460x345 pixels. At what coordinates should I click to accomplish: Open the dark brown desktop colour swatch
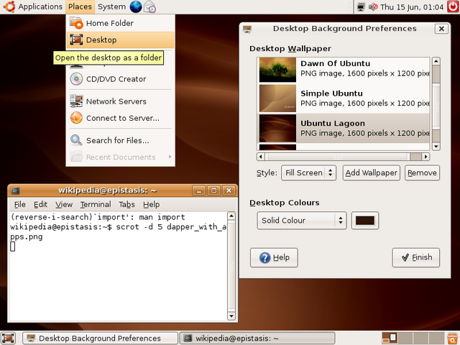(x=365, y=221)
